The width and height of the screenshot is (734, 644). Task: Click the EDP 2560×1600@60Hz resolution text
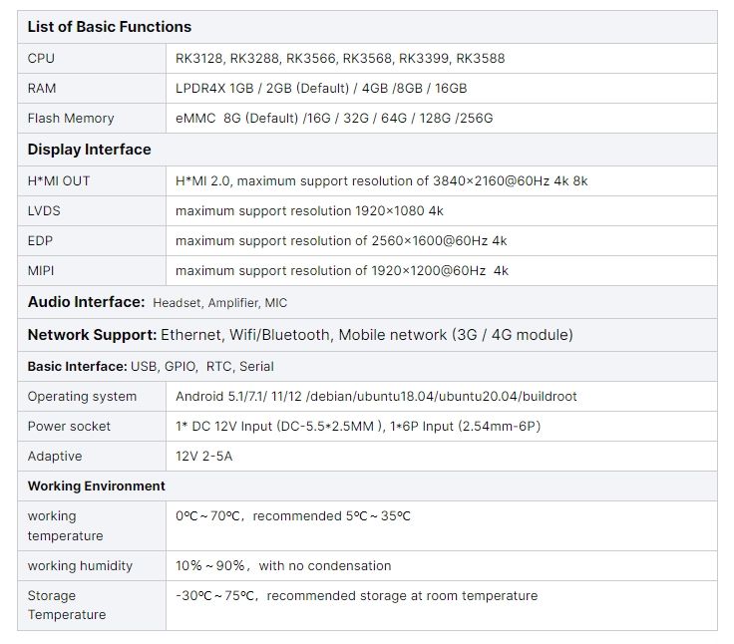coord(341,241)
